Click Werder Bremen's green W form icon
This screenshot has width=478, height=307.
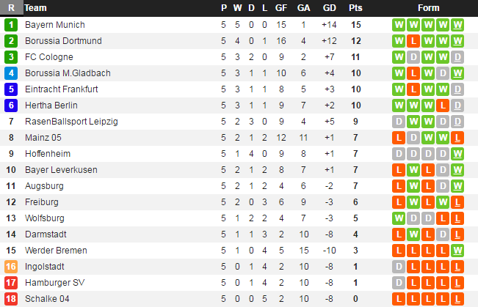tap(457, 251)
